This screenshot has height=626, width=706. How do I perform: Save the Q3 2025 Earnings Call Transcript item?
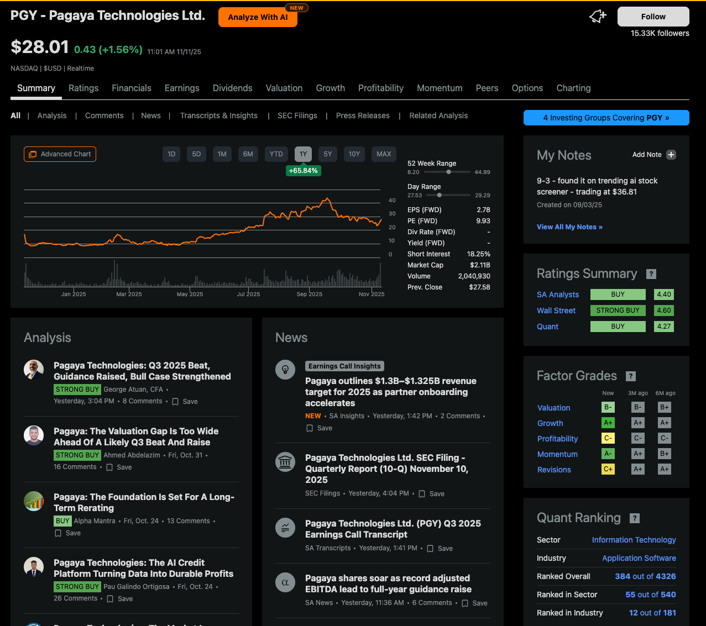click(x=440, y=549)
